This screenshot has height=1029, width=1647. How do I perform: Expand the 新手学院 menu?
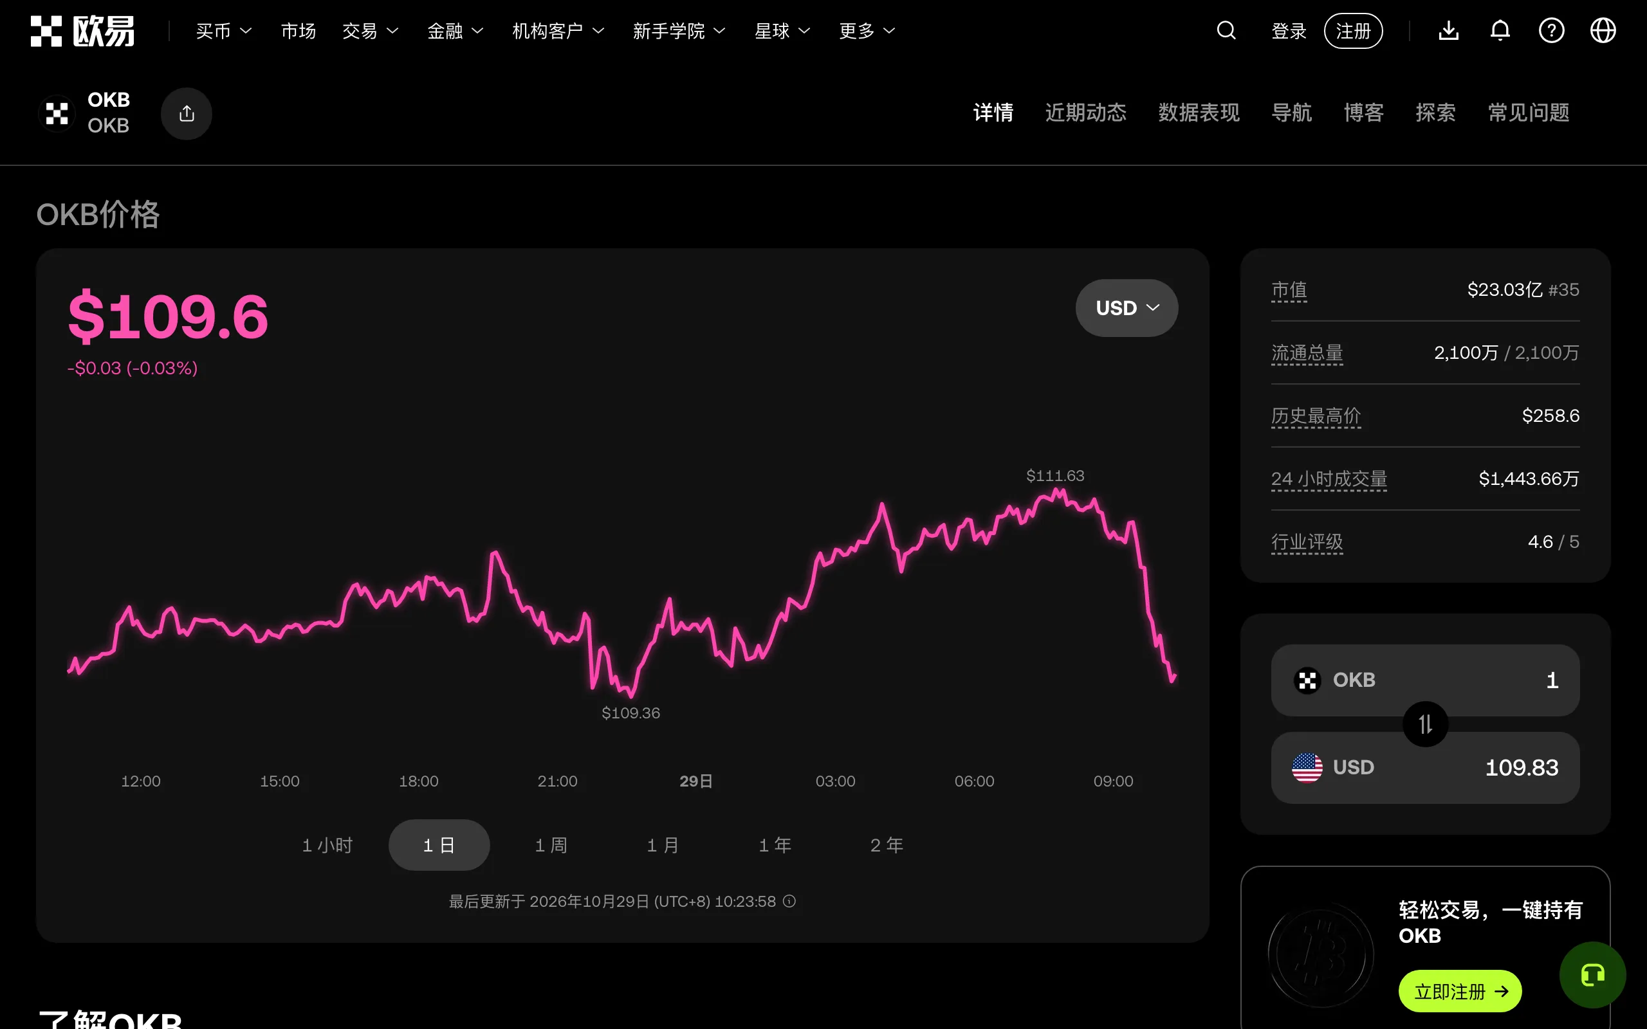(679, 32)
